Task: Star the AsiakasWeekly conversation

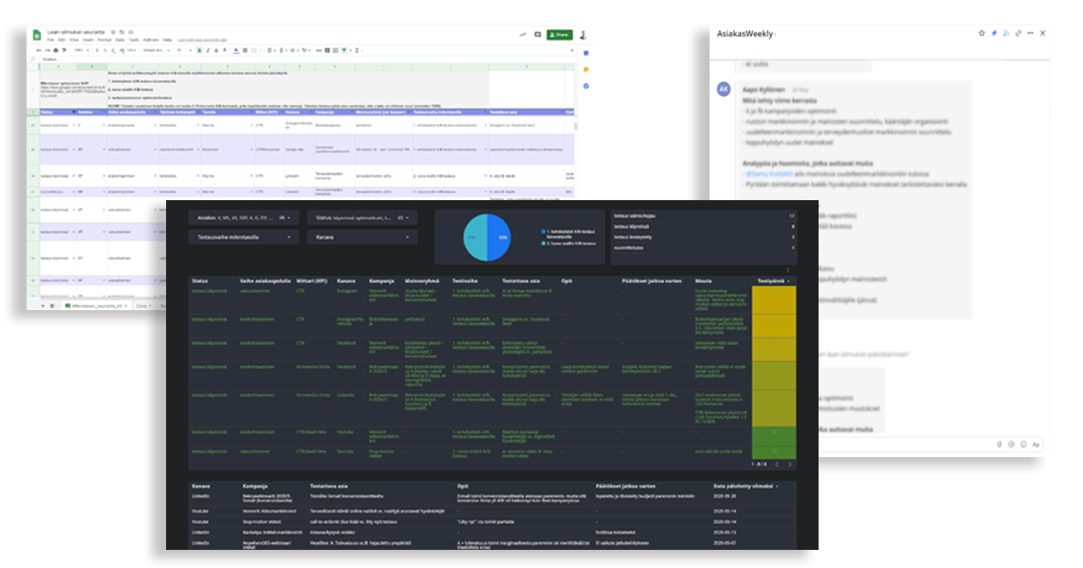Action: tap(982, 33)
